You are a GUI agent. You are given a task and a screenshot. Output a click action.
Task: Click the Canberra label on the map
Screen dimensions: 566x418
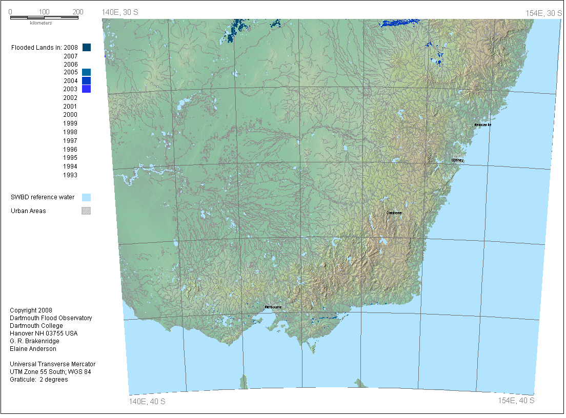pyautogui.click(x=394, y=213)
